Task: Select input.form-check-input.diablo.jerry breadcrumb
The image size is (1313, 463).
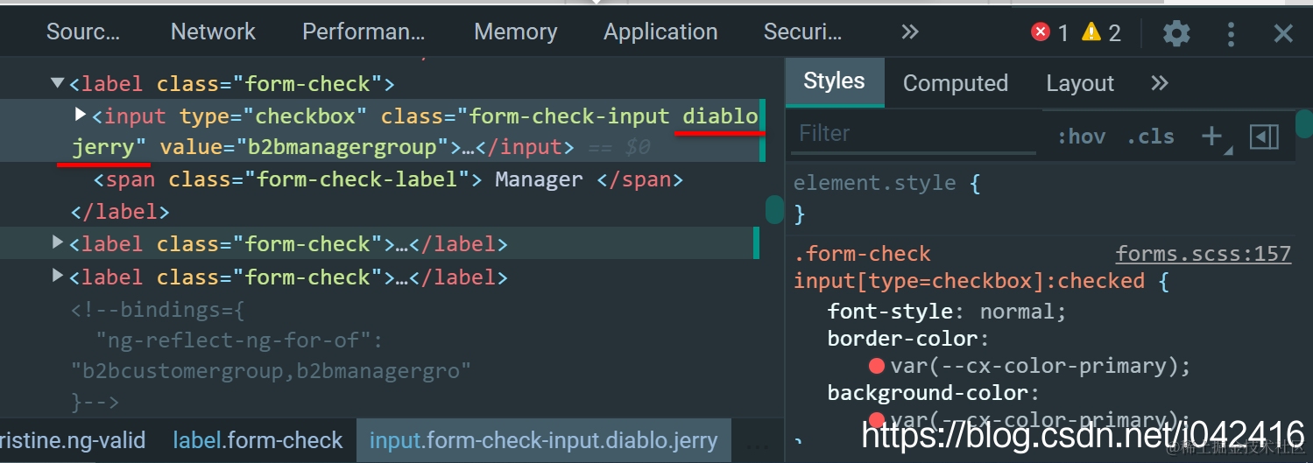Action: 543,440
